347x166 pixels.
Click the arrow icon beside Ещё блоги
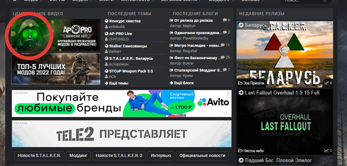[x=171, y=83]
